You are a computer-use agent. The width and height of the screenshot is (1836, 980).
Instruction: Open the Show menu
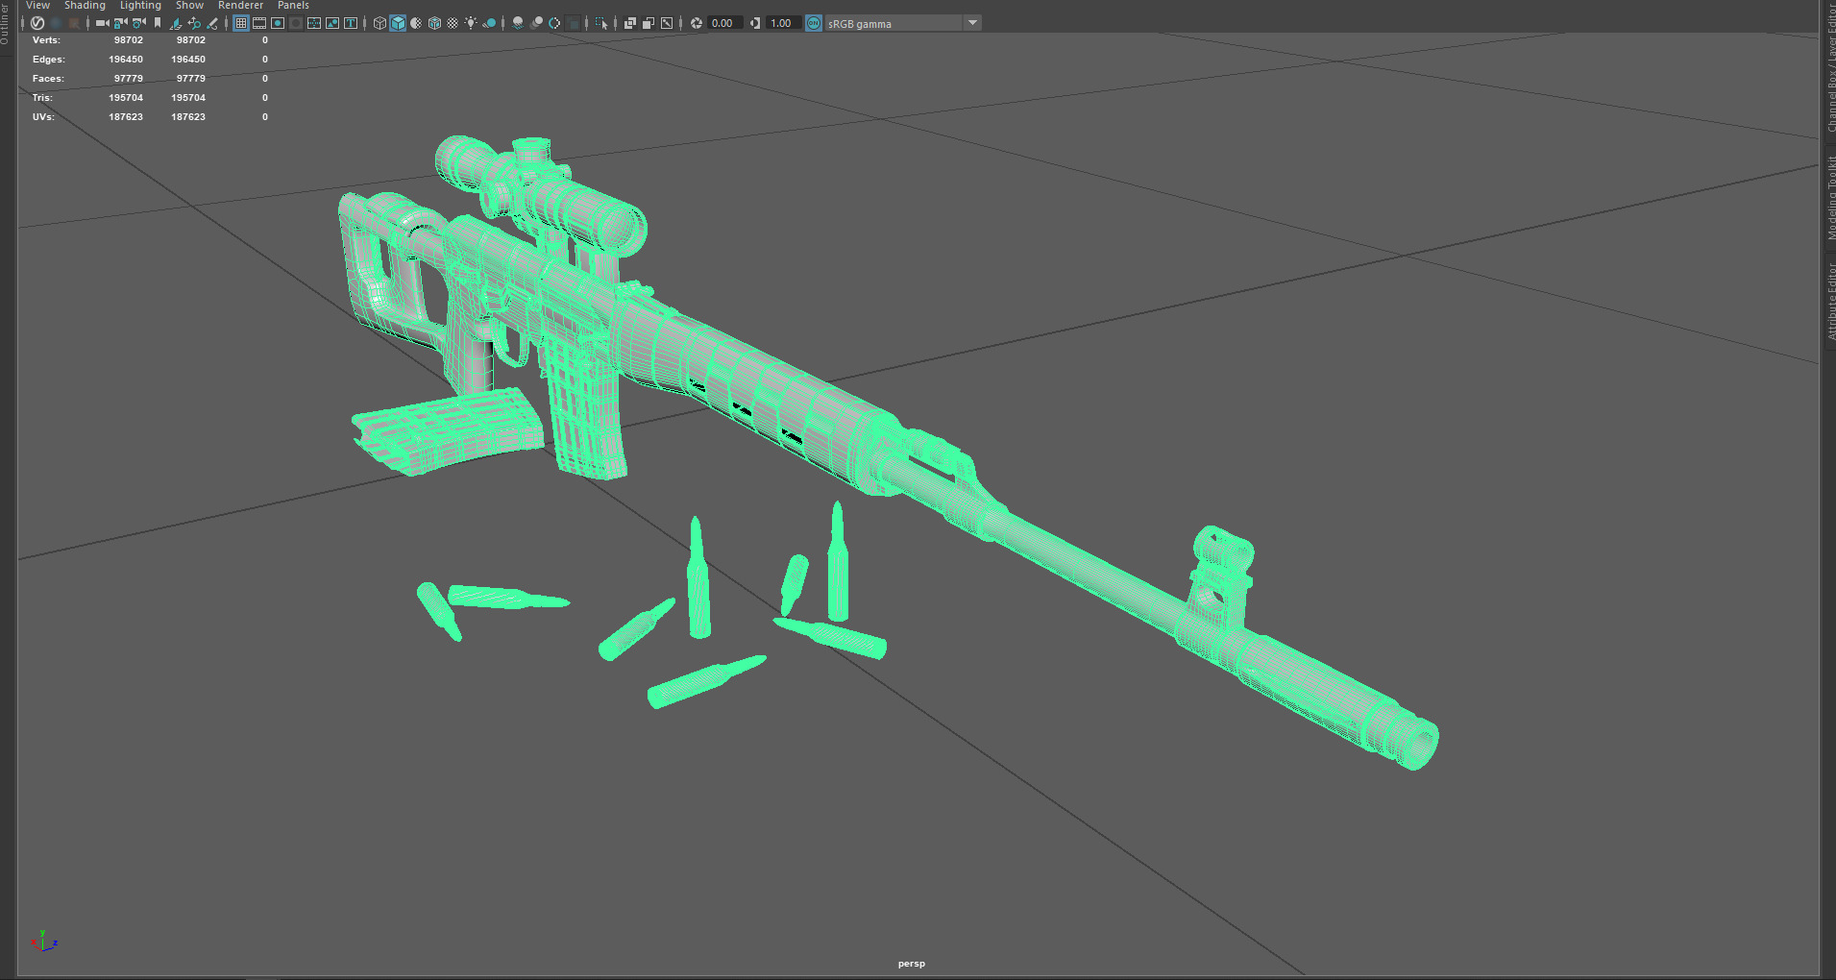(189, 6)
